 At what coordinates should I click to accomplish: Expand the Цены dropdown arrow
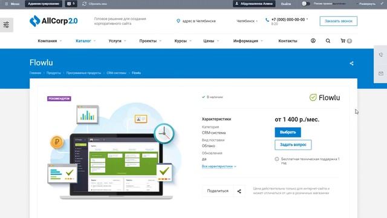218,41
